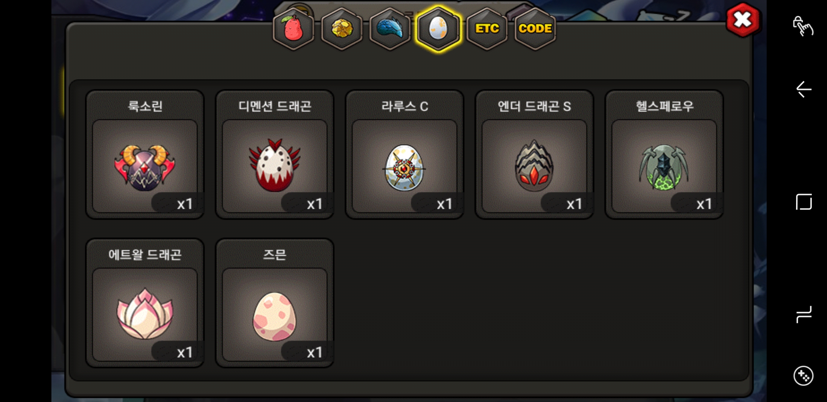Switch to the ETC tab
Image resolution: width=827 pixels, height=402 pixels.
[x=487, y=29]
